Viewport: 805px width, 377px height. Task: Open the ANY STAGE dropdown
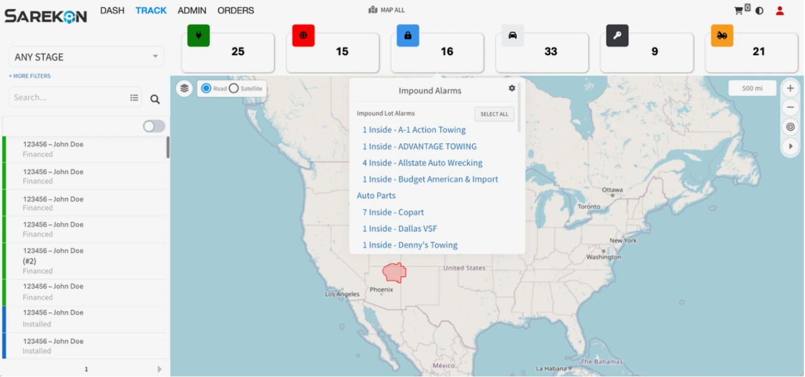coord(86,57)
